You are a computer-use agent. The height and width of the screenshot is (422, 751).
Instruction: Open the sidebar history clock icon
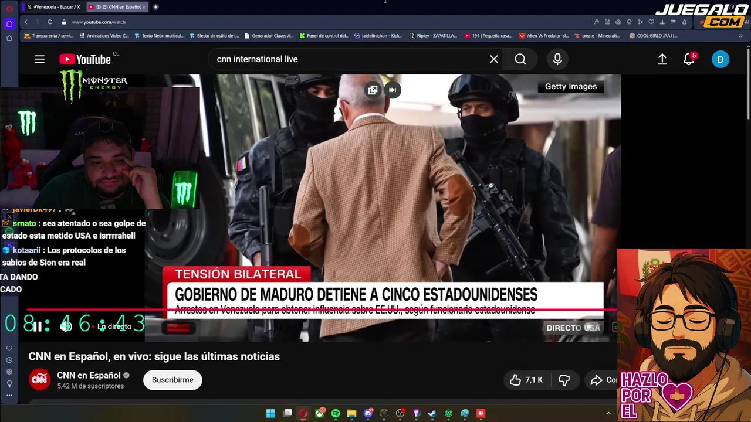point(9,360)
